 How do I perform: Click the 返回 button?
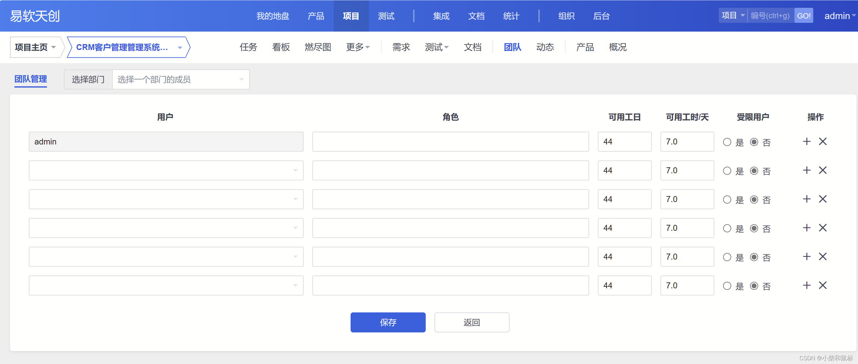pos(471,322)
